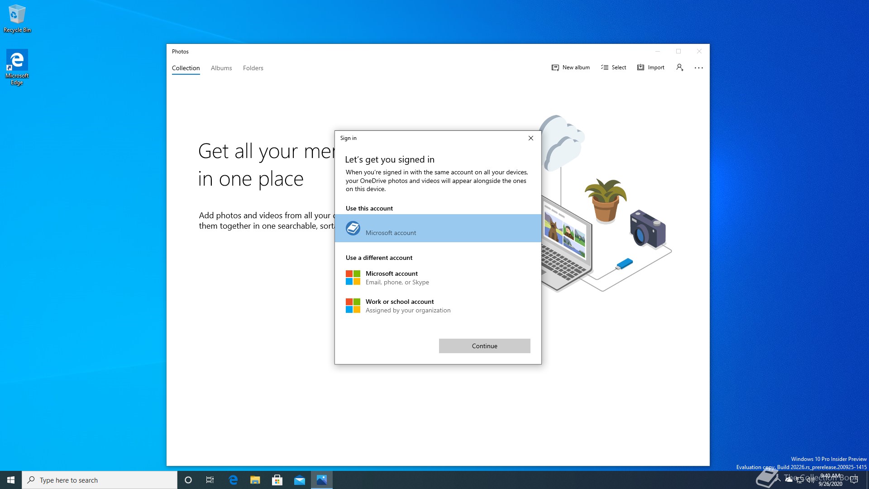
Task: Open the Collection tab in Photos
Action: (186, 68)
